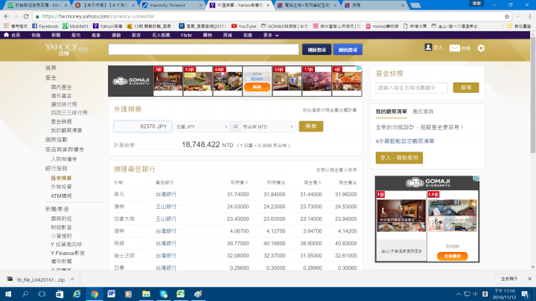
Task: Click the gold convert button
Action: [x=310, y=126]
